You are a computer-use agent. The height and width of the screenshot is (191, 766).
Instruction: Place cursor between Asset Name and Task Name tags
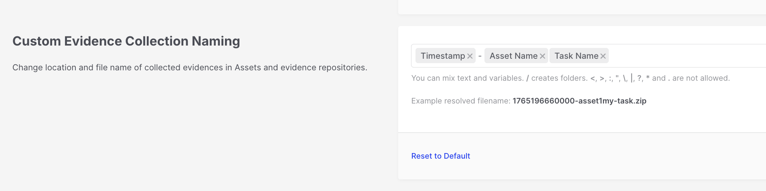click(549, 56)
